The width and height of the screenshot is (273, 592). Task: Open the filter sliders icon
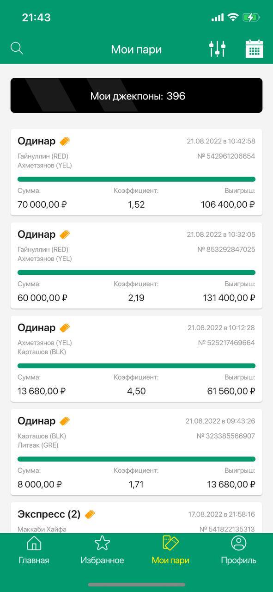[x=217, y=49]
